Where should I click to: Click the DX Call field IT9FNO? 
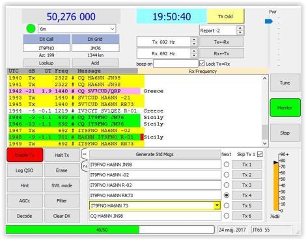(46, 48)
